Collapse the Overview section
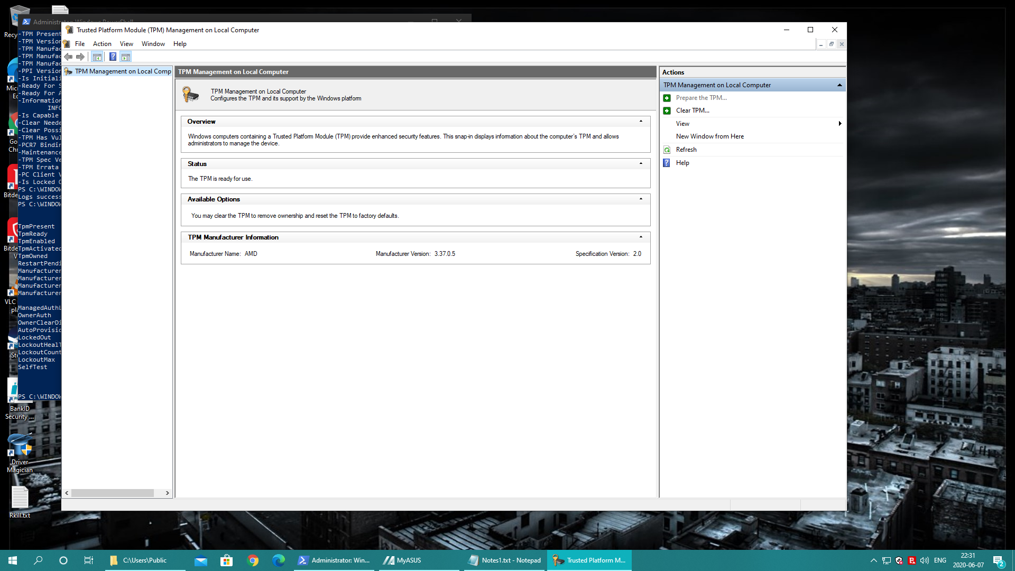Viewport: 1015px width, 571px height. (641, 122)
